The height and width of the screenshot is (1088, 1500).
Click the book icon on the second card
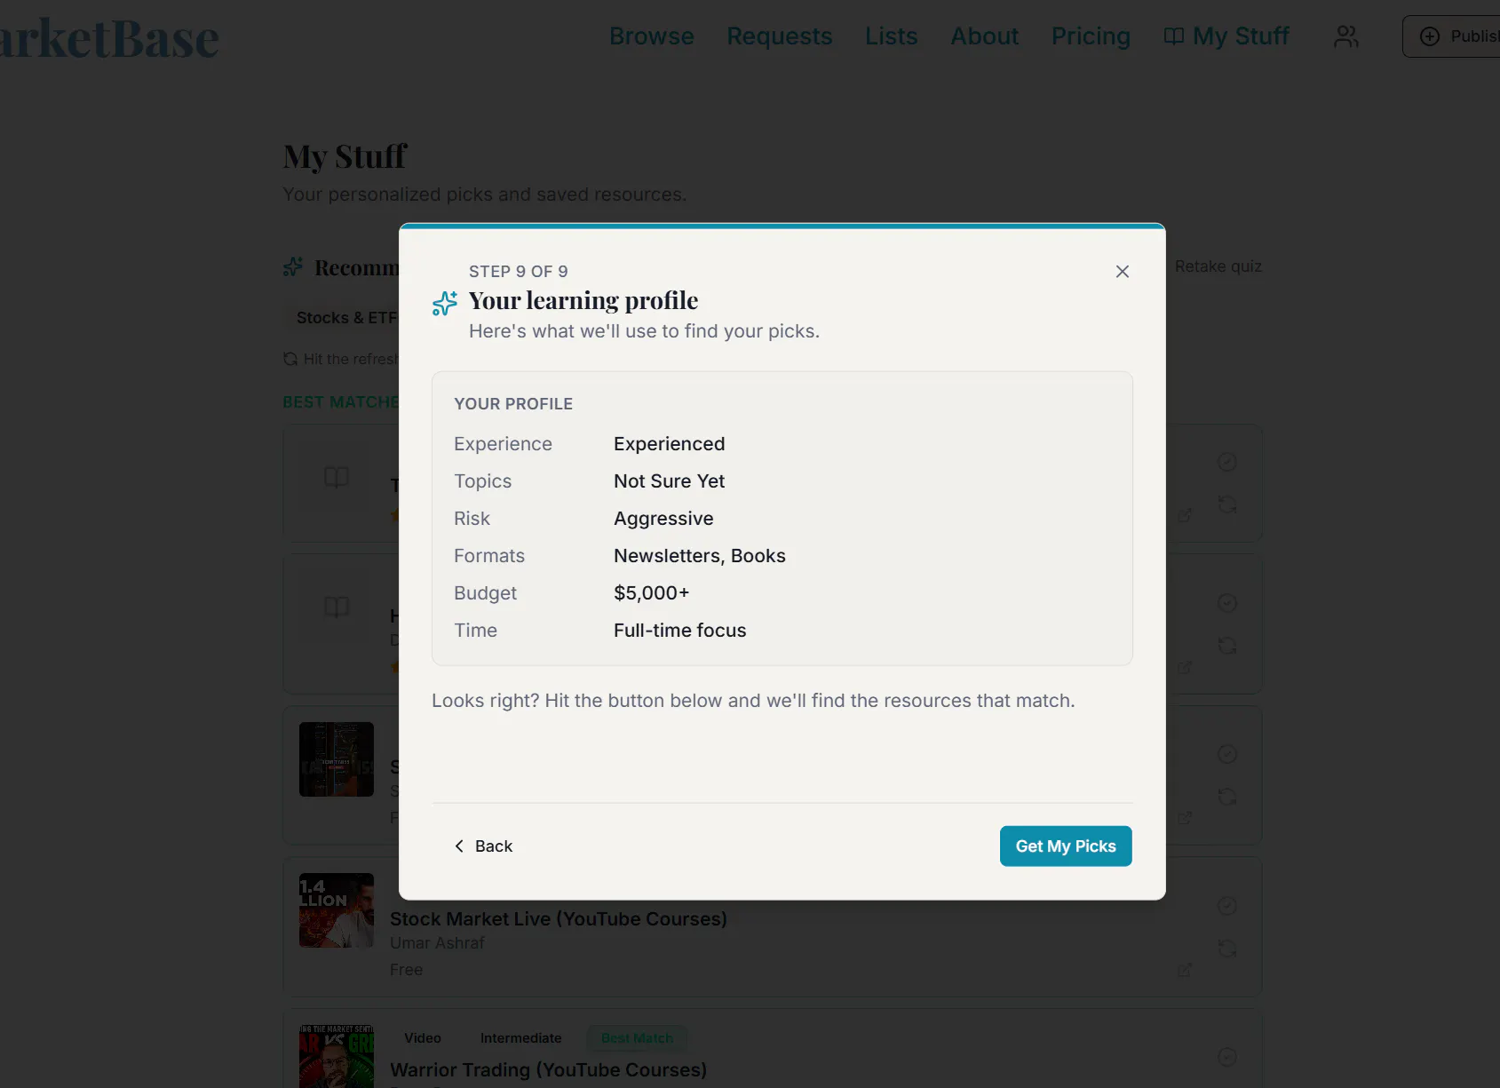(337, 608)
